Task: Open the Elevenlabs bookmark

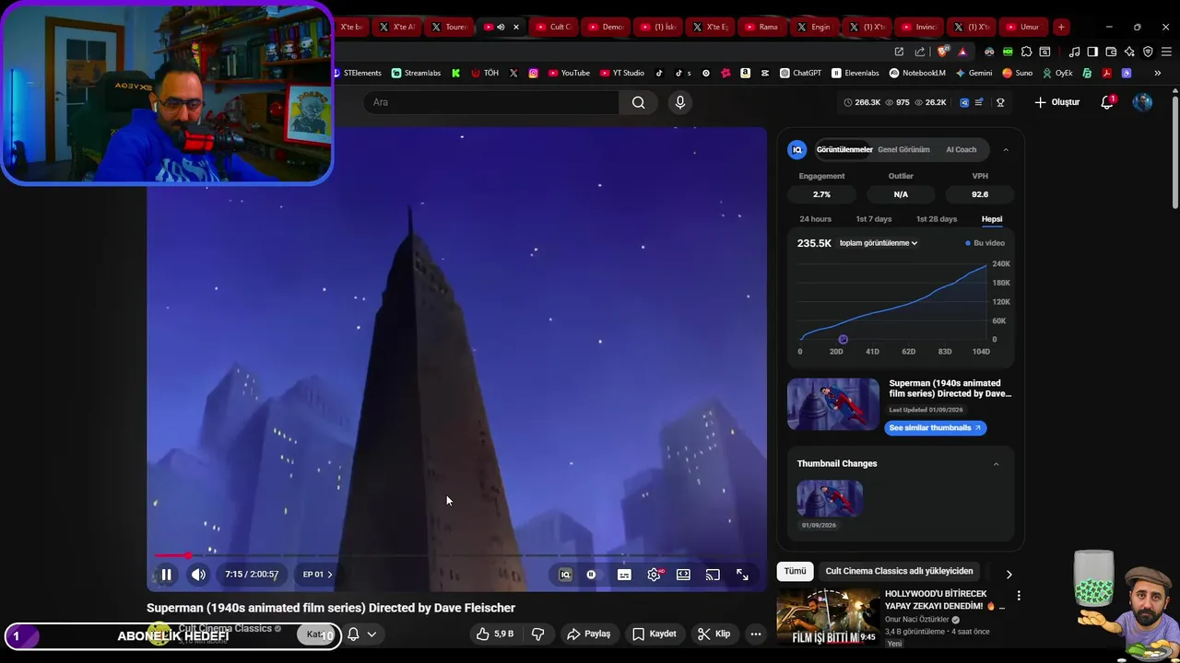Action: pos(855,73)
